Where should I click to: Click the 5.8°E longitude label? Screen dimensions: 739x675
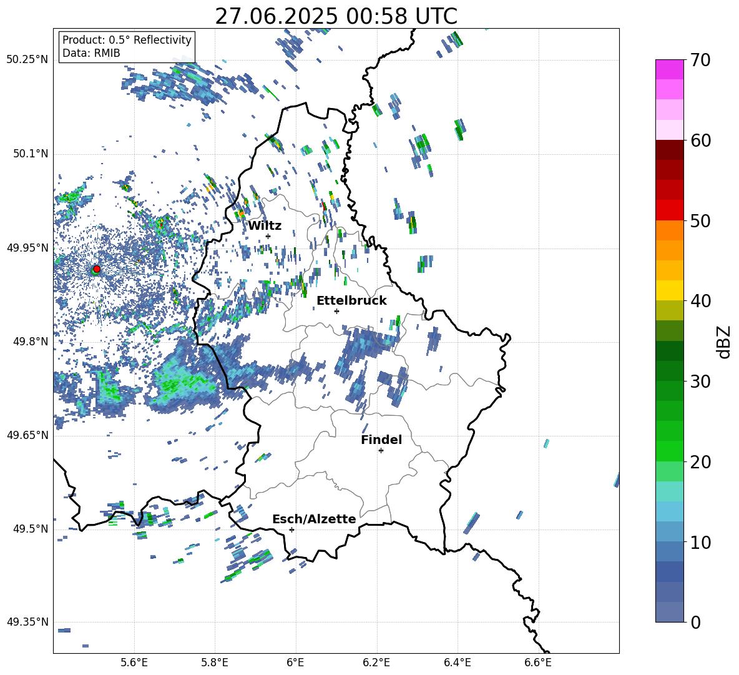(x=215, y=663)
